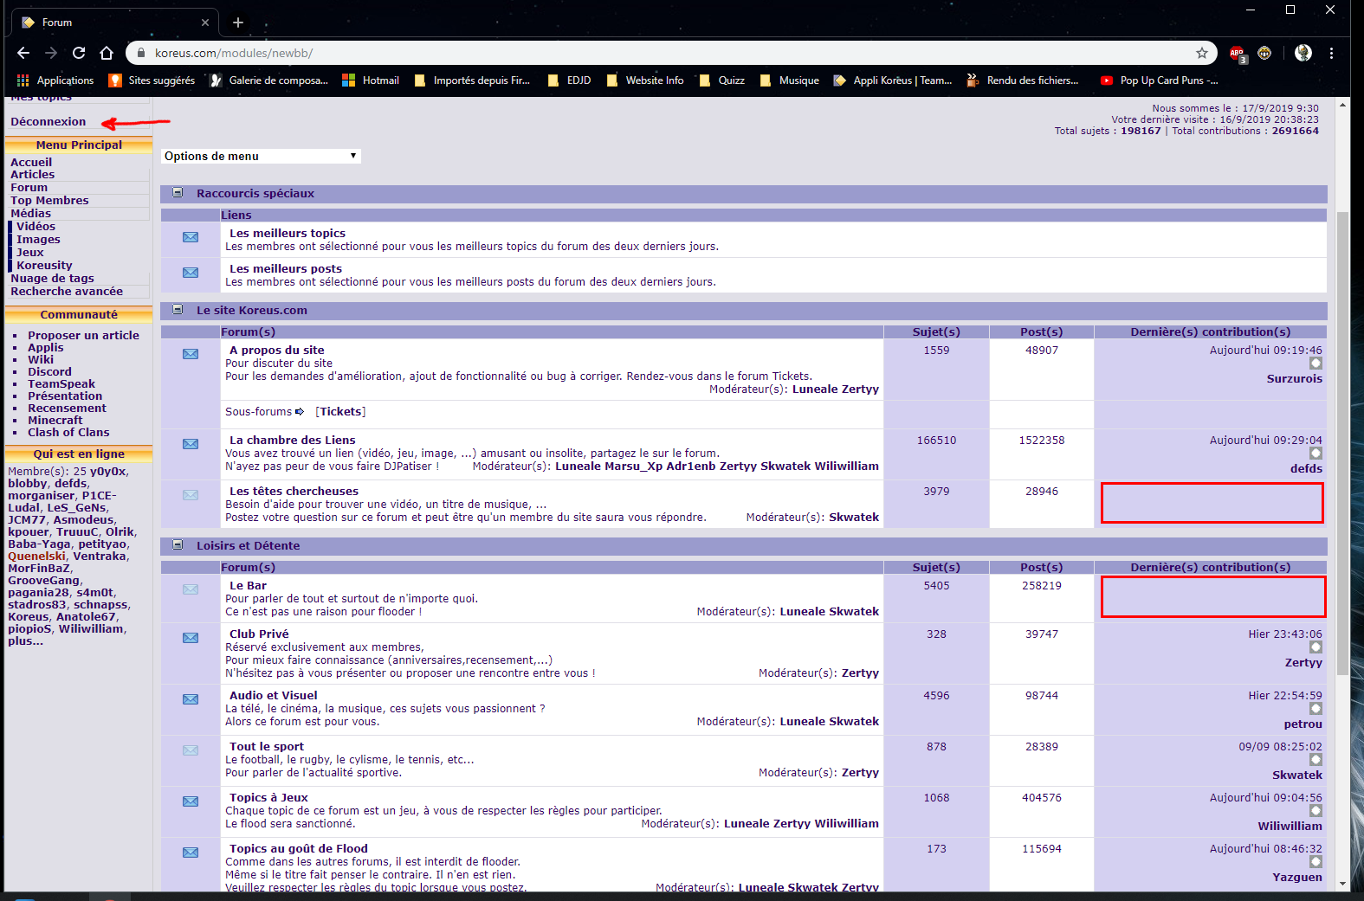Open the Tickets sub-forum link
The image size is (1364, 901).
tap(341, 411)
